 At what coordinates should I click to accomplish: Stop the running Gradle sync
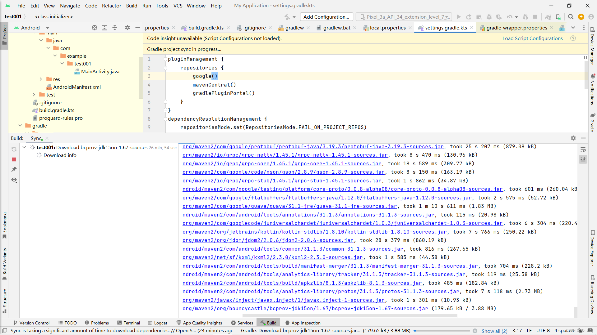tap(14, 159)
